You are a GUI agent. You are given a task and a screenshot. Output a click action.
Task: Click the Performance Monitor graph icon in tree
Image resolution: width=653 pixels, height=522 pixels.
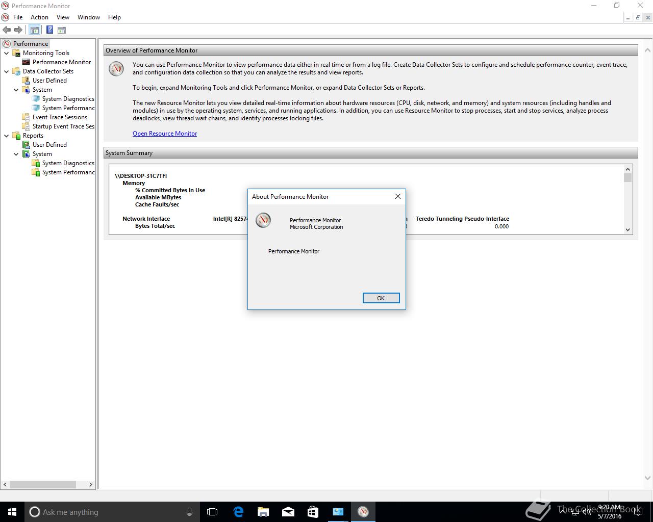point(27,62)
